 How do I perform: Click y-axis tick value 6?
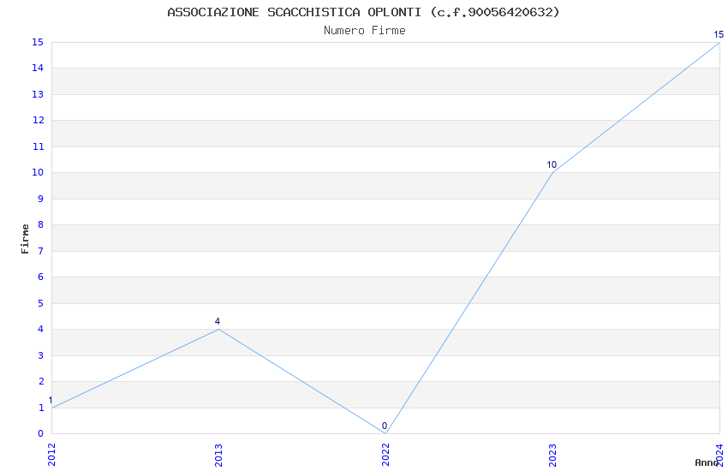pos(41,277)
